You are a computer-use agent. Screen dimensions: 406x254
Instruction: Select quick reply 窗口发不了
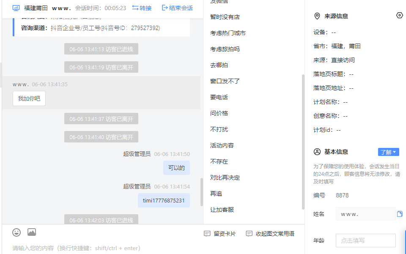225,81
